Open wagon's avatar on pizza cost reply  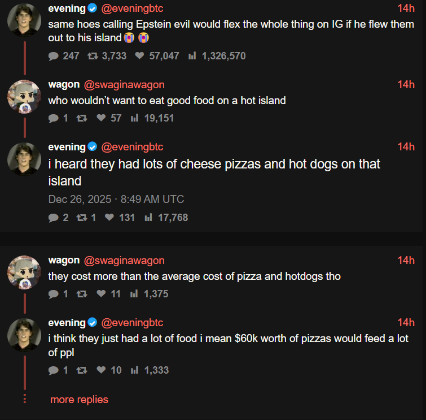pos(24,272)
